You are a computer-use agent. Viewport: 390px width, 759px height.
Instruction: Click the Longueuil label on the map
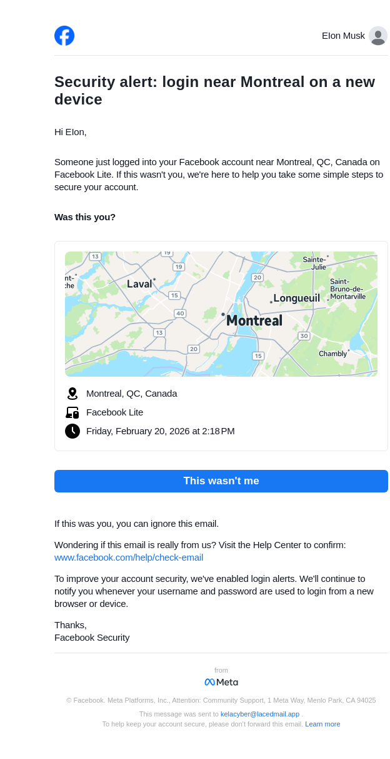[x=297, y=298]
